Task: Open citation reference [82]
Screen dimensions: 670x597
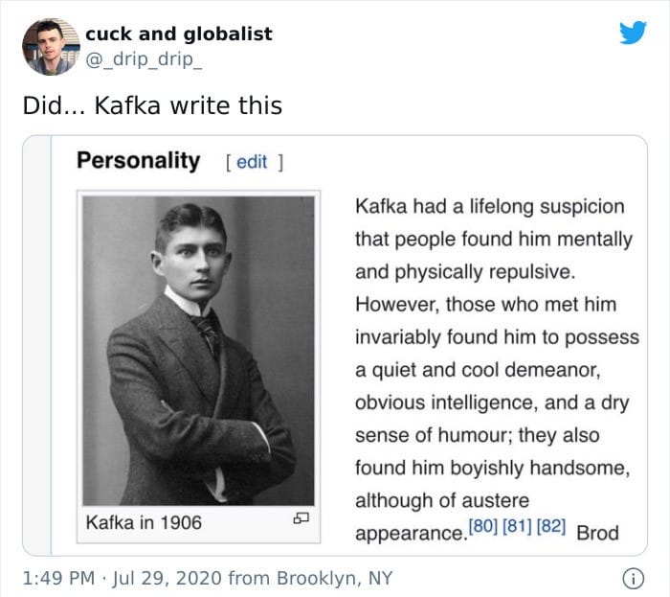Action: coord(550,526)
